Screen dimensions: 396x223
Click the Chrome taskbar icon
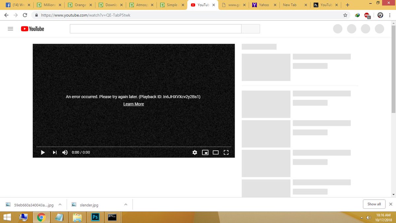(x=41, y=217)
